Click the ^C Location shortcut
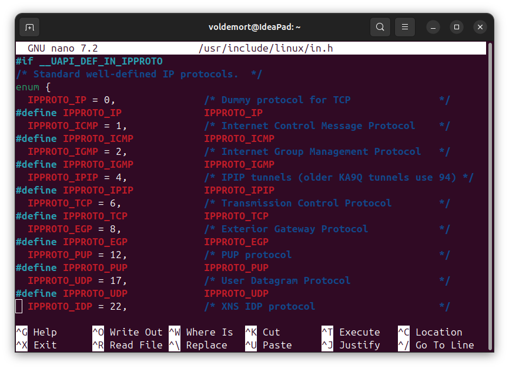This screenshot has height=369, width=509. [430, 332]
